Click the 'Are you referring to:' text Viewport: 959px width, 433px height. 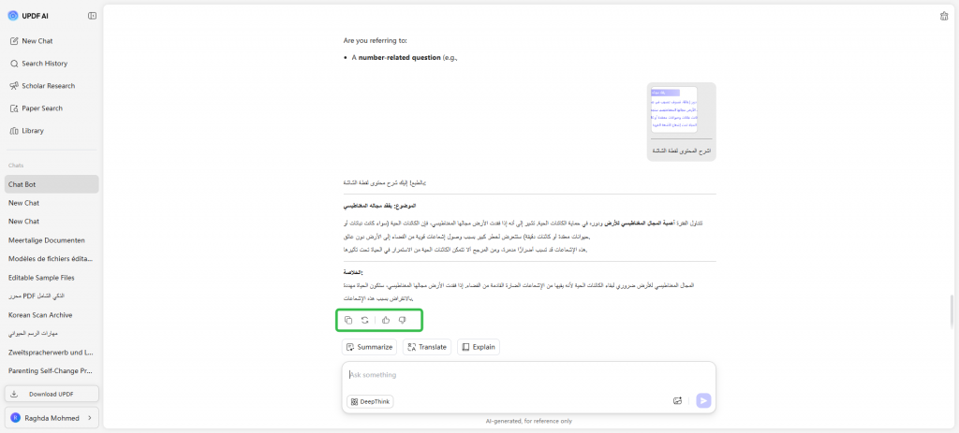click(376, 41)
